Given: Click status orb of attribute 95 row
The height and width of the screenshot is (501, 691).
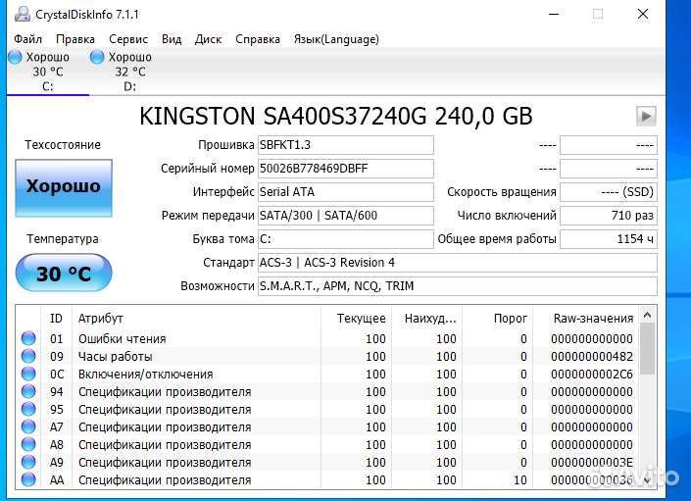Looking at the screenshot, I should pos(28,409).
